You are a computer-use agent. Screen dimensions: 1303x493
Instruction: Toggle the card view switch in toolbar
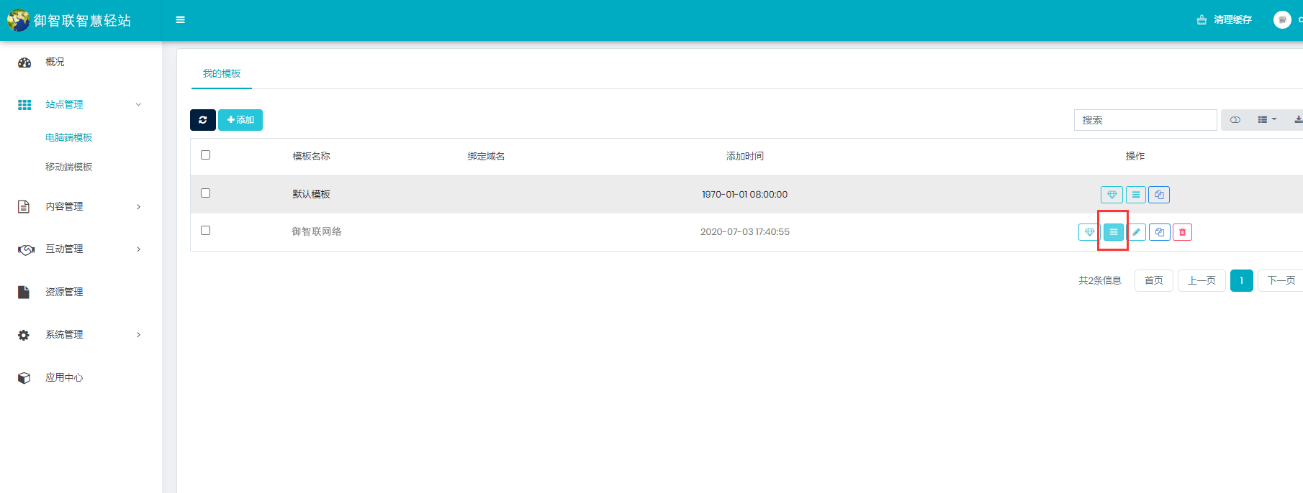(x=1235, y=120)
